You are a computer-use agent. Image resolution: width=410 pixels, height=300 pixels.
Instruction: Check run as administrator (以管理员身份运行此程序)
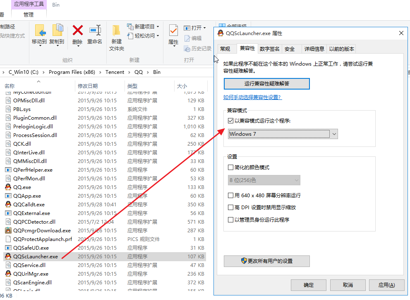pyautogui.click(x=230, y=220)
